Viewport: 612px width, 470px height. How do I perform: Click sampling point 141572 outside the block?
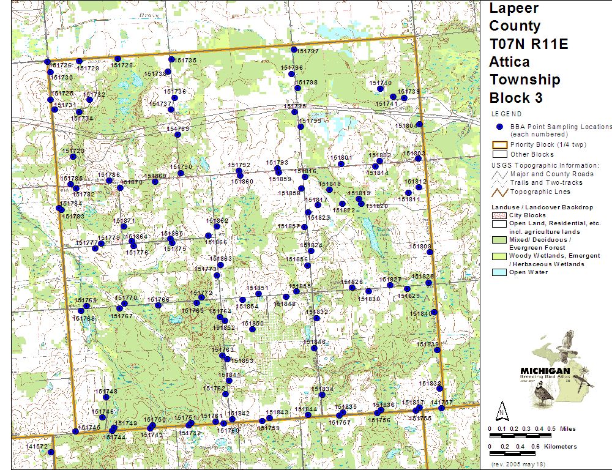(51, 452)
